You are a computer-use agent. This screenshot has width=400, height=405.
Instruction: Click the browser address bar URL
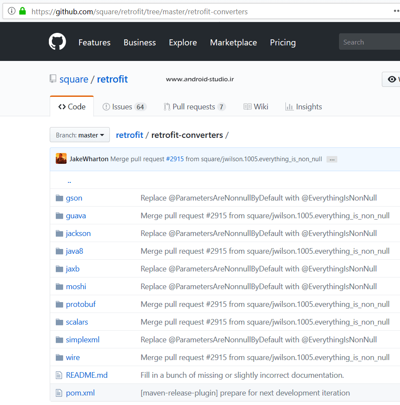click(x=140, y=12)
